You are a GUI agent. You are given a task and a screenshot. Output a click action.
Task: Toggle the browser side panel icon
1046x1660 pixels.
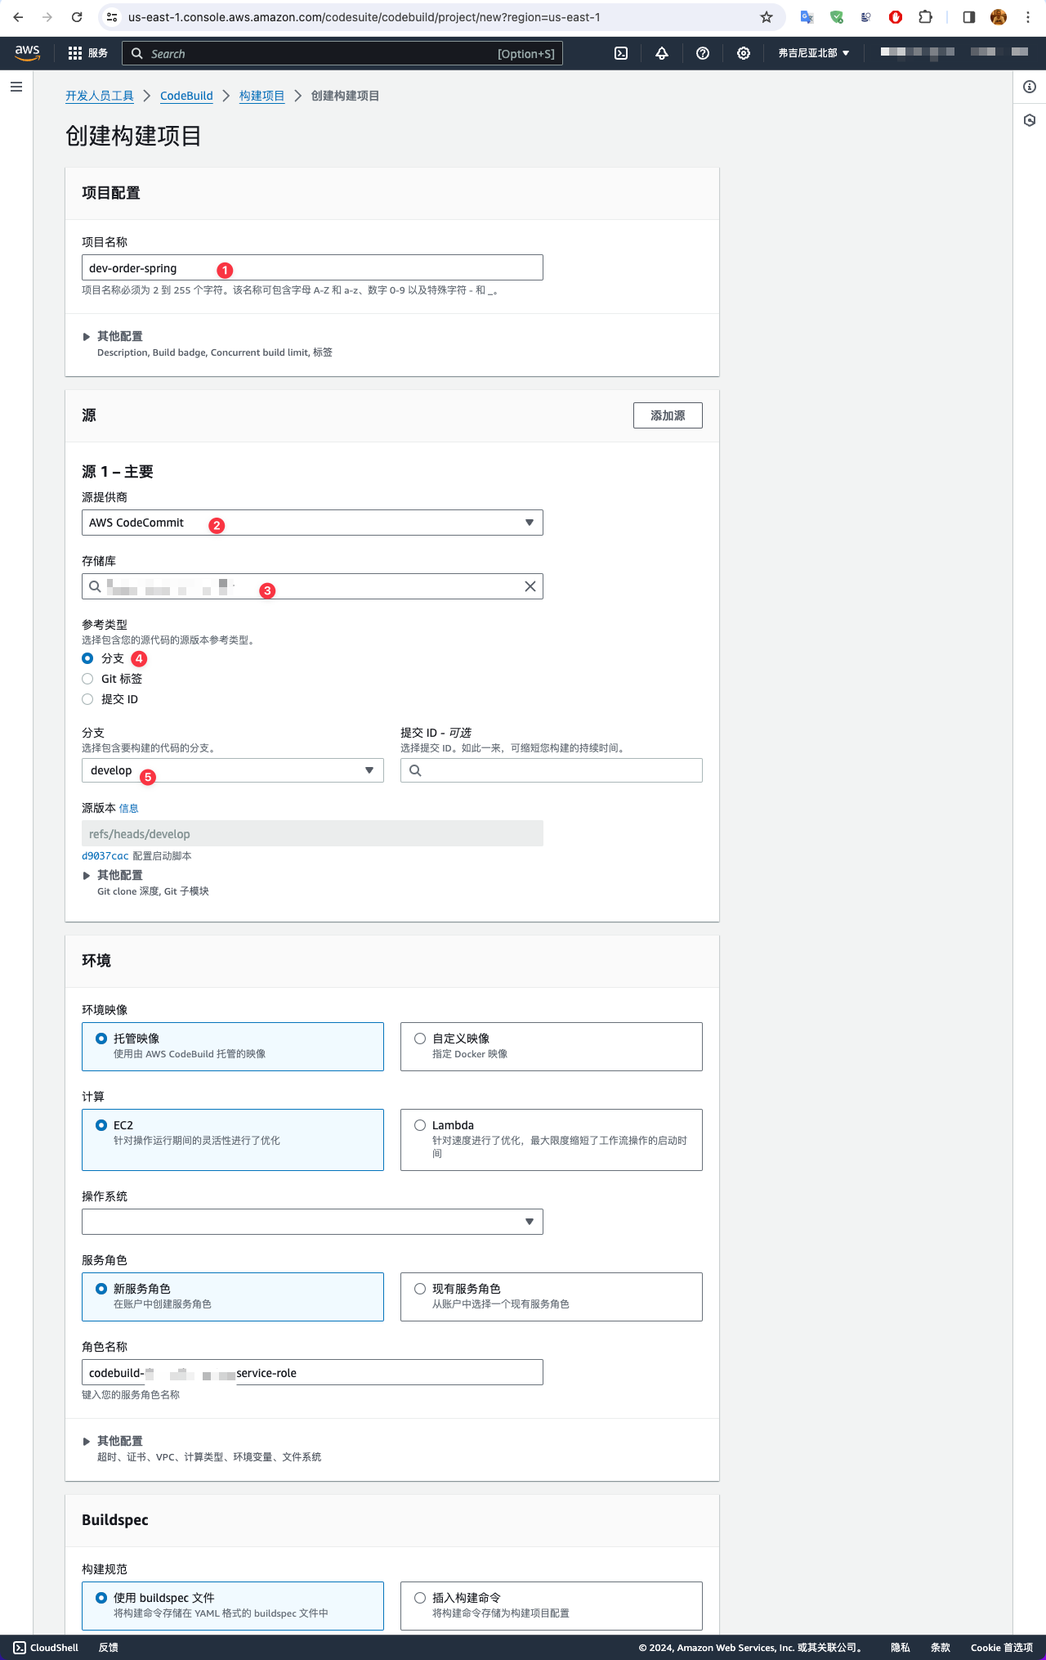pos(969,17)
